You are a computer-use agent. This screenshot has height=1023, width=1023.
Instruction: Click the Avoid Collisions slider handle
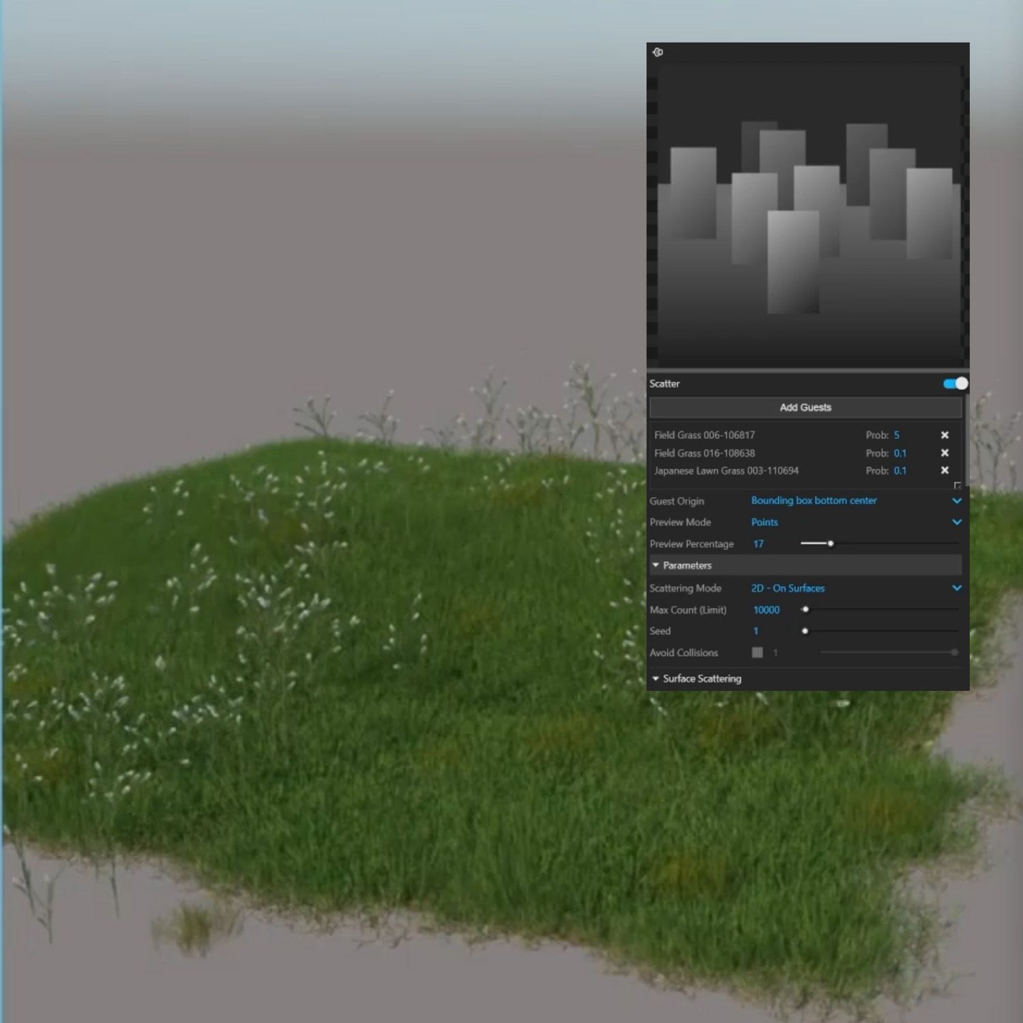click(954, 653)
